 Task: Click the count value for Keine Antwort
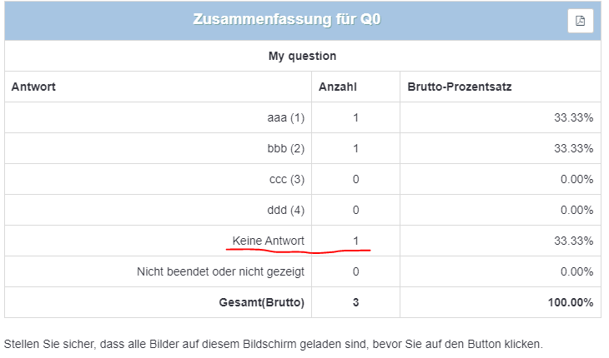point(355,241)
